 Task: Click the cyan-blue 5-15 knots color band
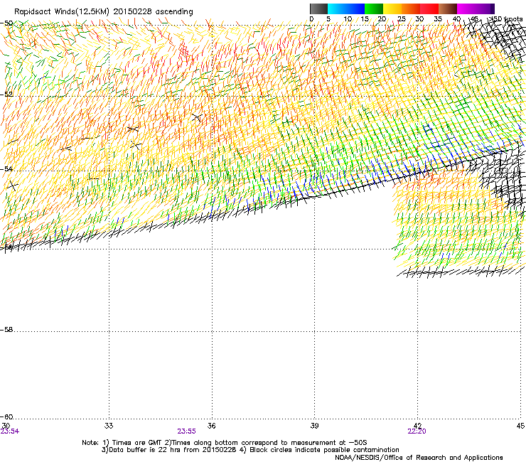[346, 9]
